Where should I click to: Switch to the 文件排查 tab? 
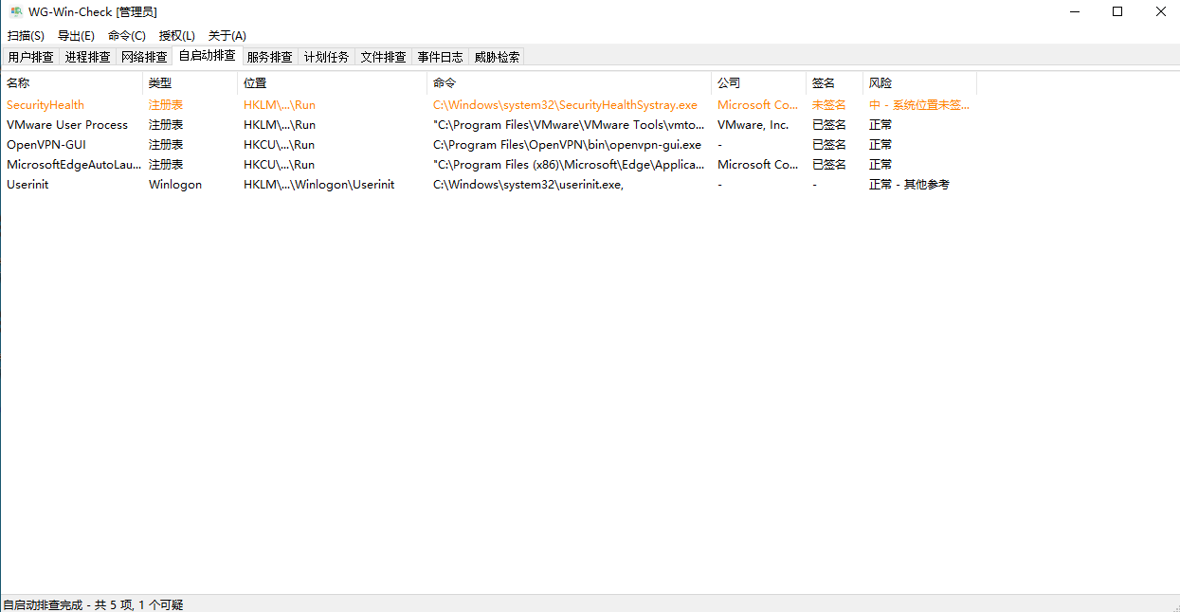[x=384, y=57]
